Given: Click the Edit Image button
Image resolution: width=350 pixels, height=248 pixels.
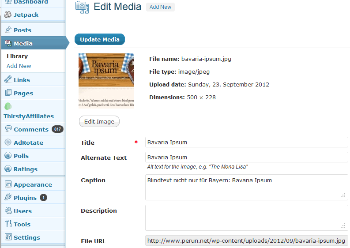Looking at the screenshot, I should click(99, 121).
